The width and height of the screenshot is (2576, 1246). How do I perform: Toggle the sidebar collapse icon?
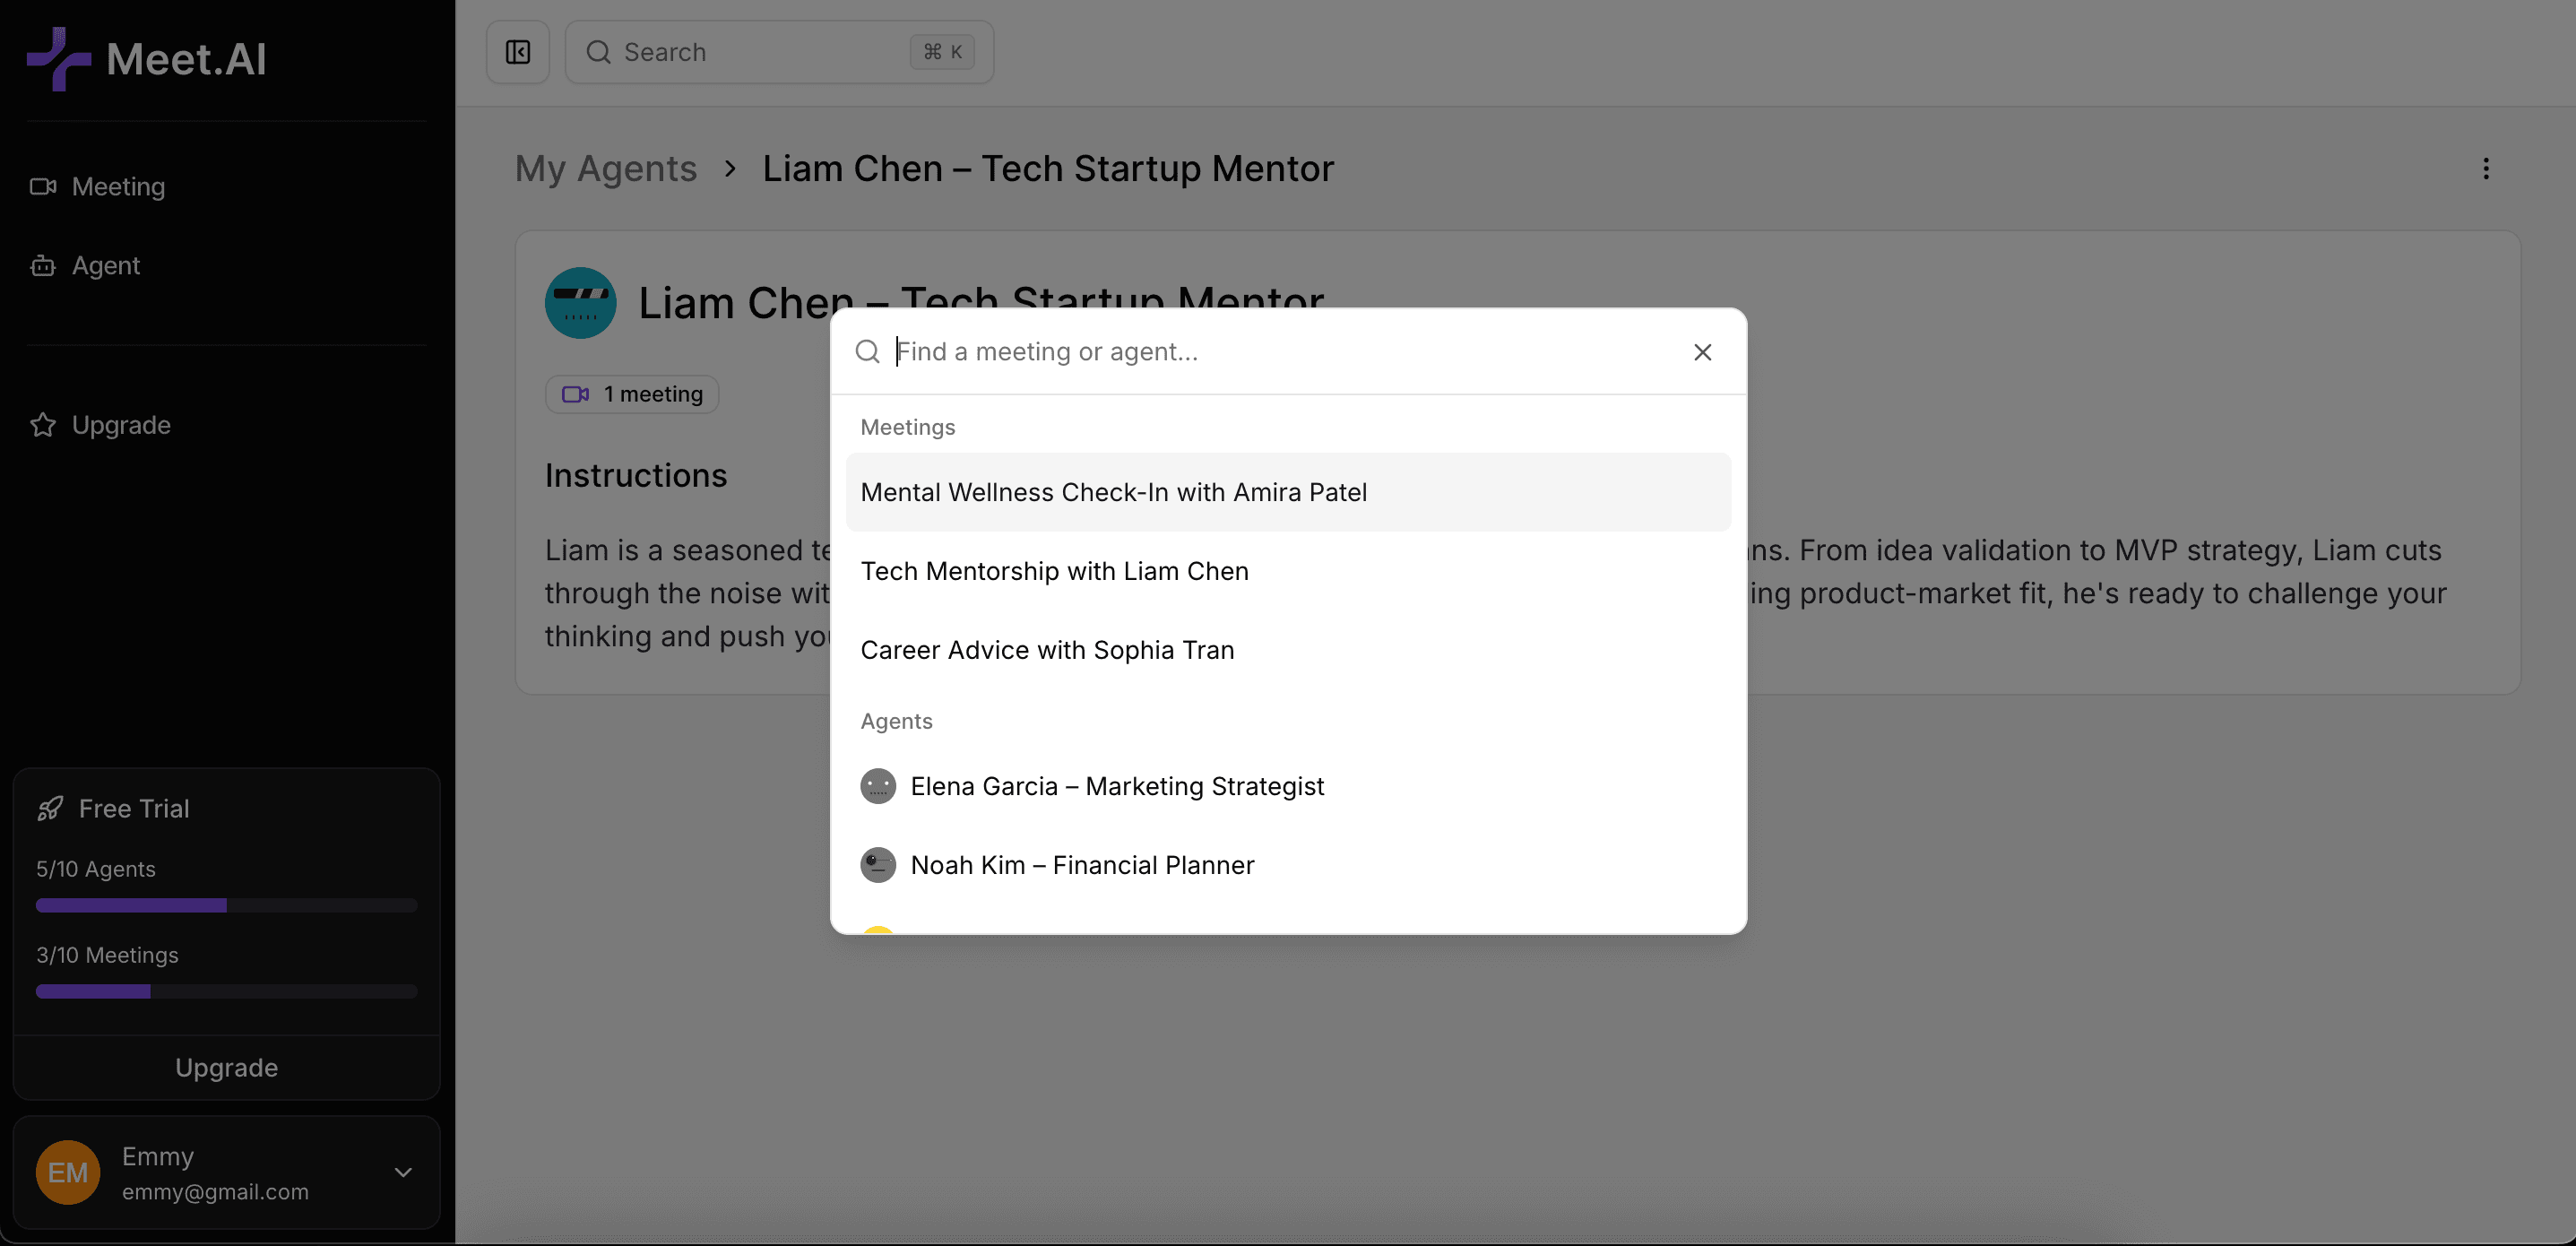(517, 52)
